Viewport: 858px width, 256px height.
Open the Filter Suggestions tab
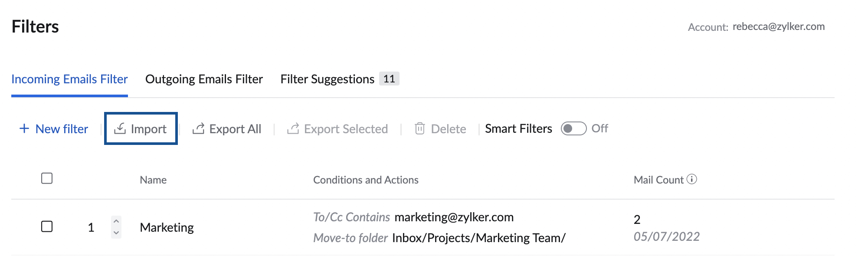coord(327,79)
